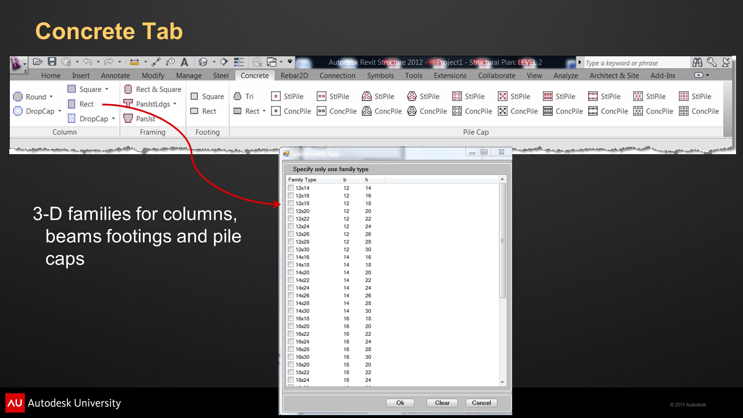Switch to the Steel ribbon tab
The height and width of the screenshot is (418, 743).
click(221, 76)
